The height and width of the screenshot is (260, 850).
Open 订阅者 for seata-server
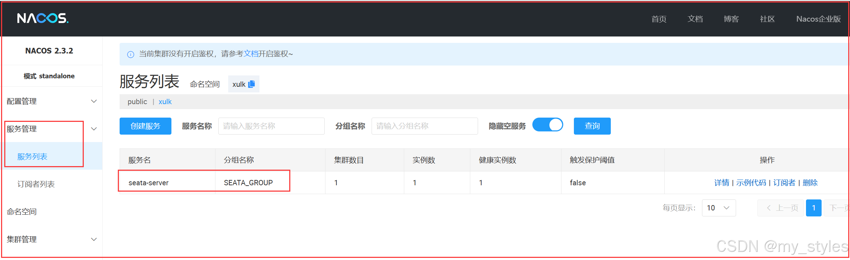click(x=784, y=183)
